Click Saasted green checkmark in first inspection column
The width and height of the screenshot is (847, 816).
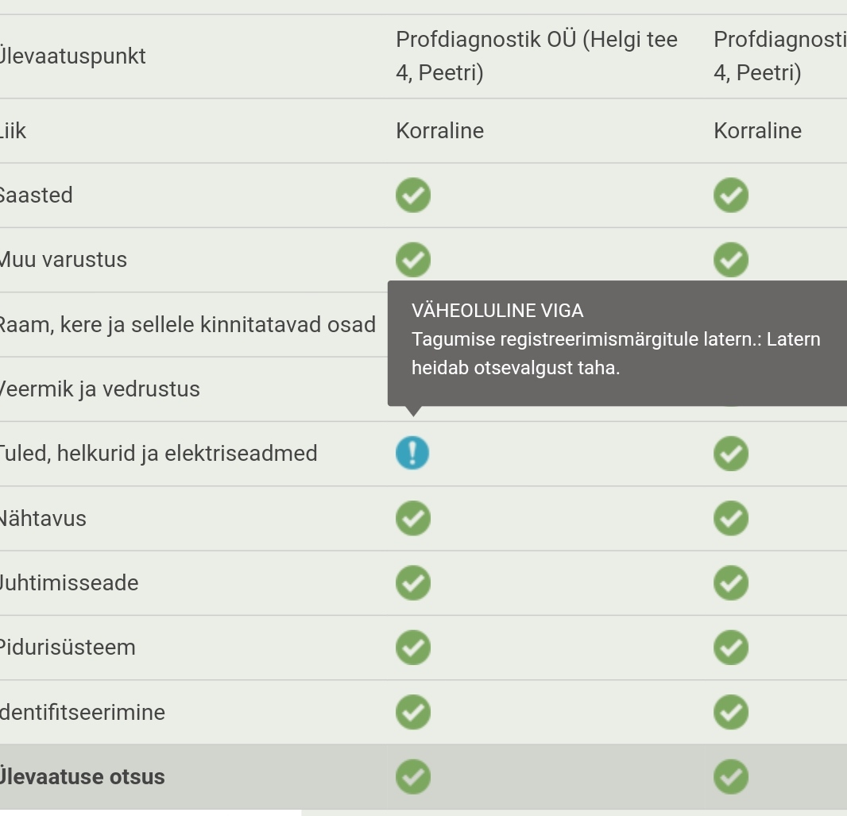click(412, 195)
